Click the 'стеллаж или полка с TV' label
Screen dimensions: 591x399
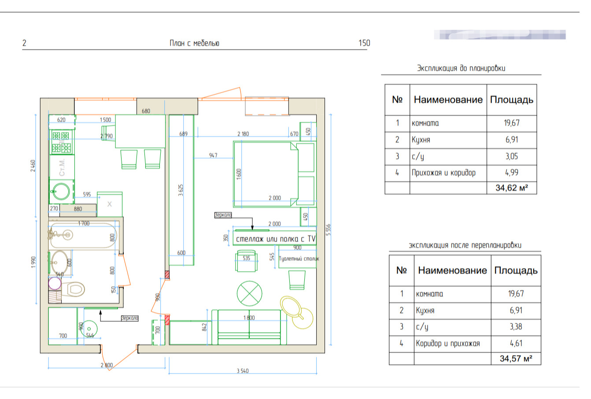tap(276, 239)
